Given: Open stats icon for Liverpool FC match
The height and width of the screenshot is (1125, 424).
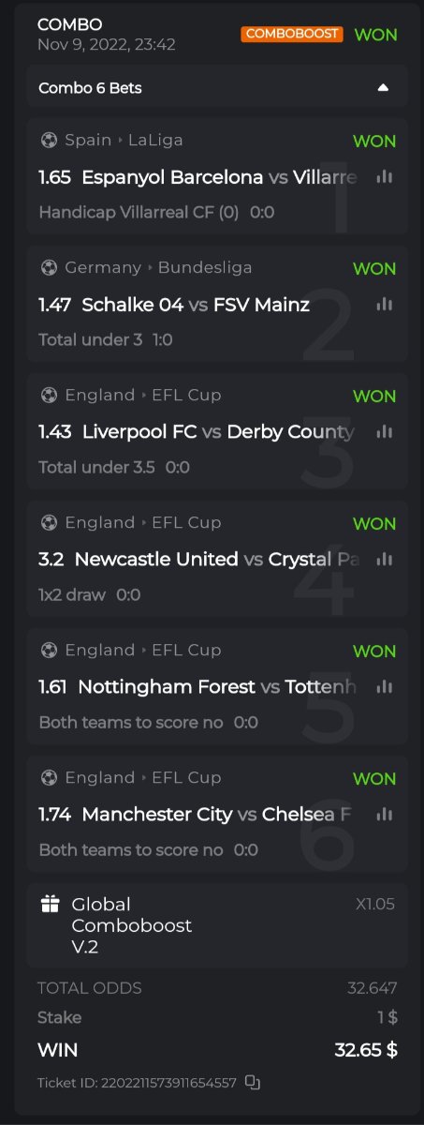Looking at the screenshot, I should 384,431.
